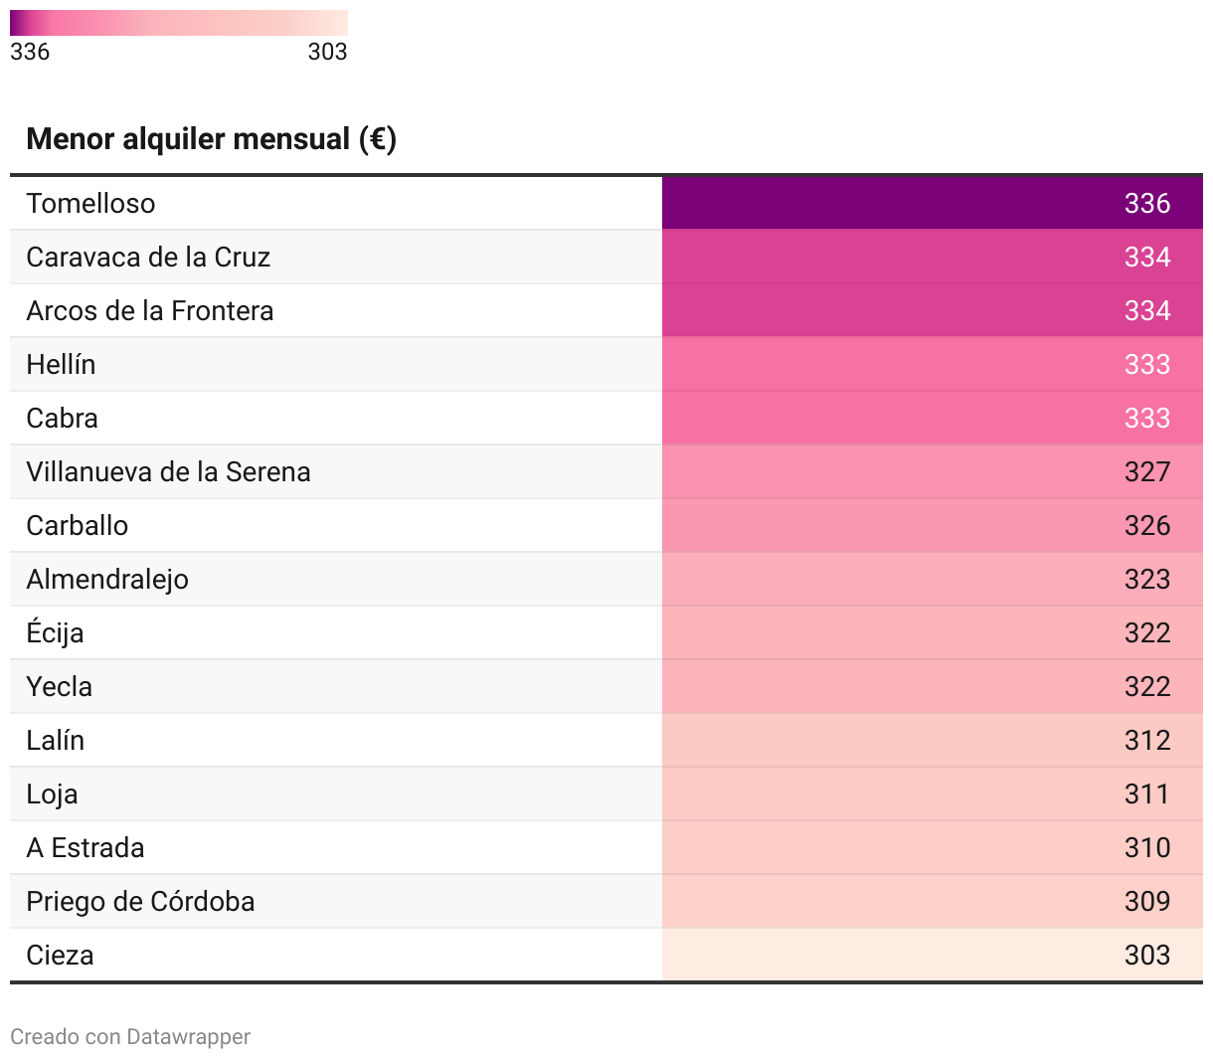Viewport: 1213px width, 1060px height.
Task: Select Carballo's 326 value cell
Action: pyautogui.click(x=933, y=525)
